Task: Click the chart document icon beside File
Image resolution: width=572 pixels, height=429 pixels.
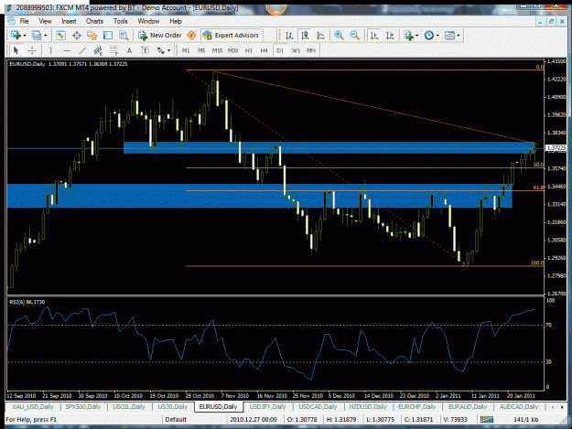Action: pyautogui.click(x=11, y=21)
